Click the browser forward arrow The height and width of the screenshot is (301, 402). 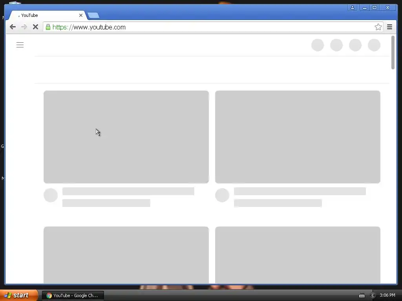click(x=24, y=27)
